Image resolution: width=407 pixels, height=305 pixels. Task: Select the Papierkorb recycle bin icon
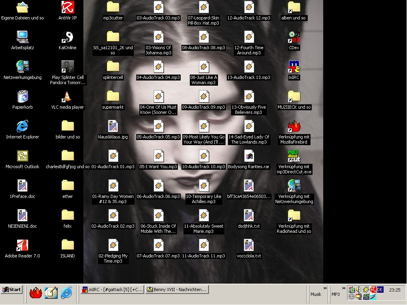pos(23,96)
